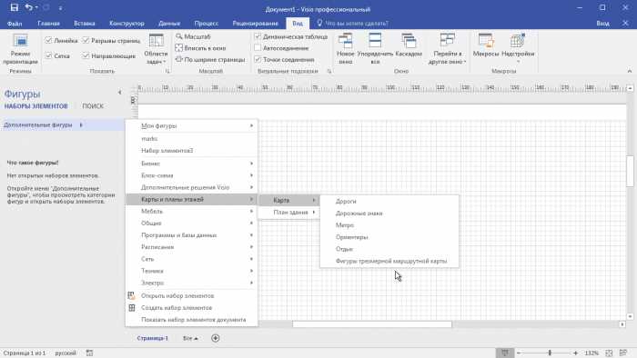This screenshot has width=637, height=358.
Task: Expand Блок-схема submenu
Action: click(191, 175)
